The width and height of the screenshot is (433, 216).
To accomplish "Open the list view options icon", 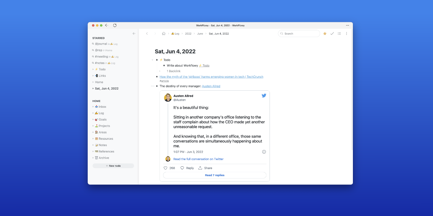I will (339, 33).
